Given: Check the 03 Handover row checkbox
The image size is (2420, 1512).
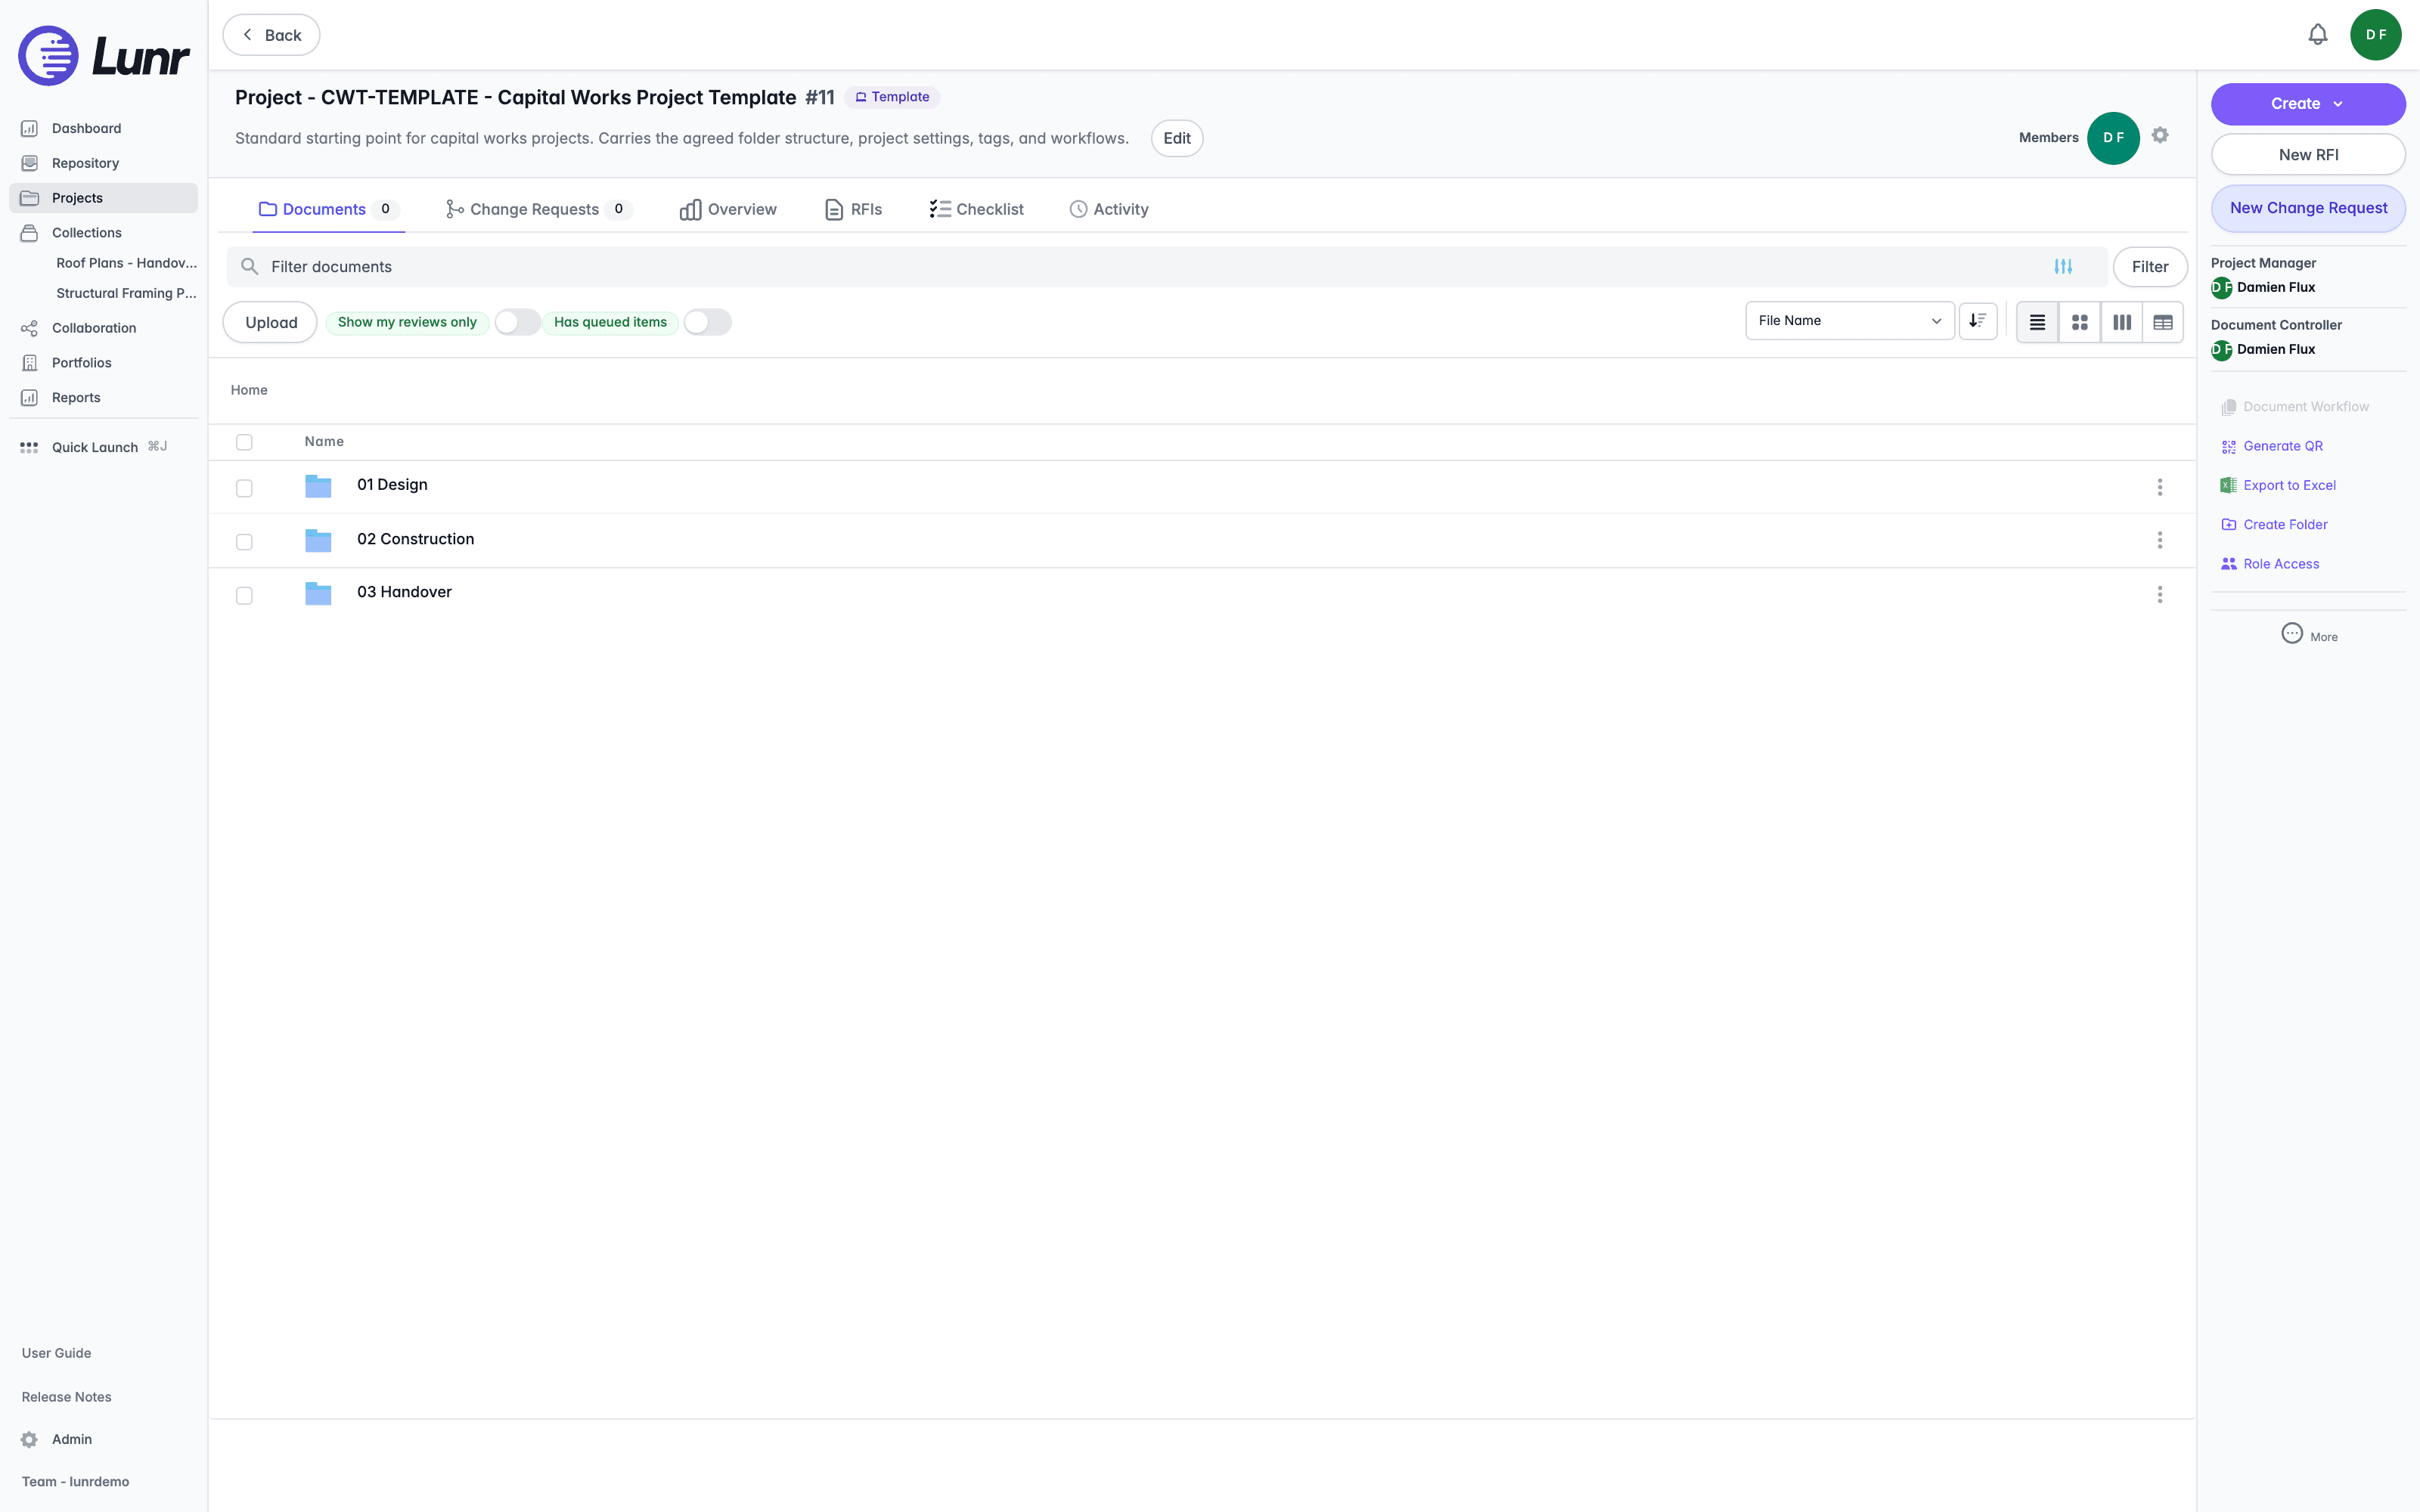Looking at the screenshot, I should (244, 596).
